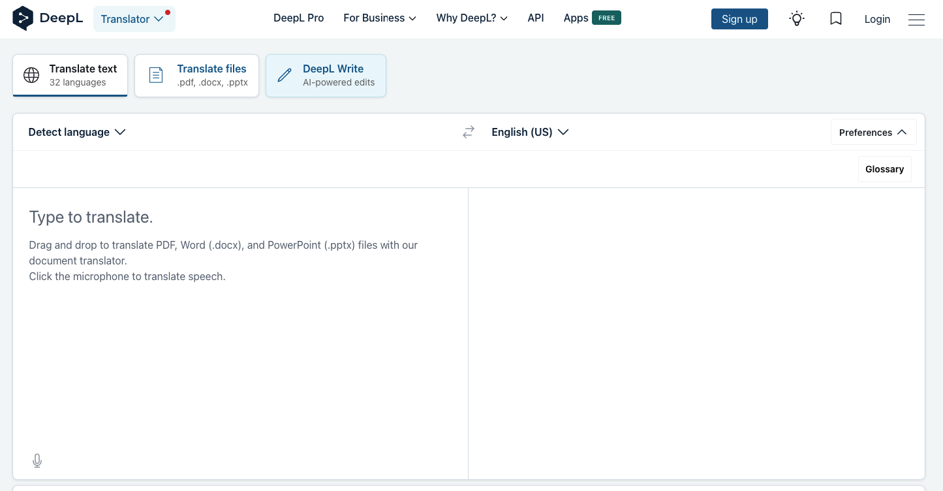Image resolution: width=943 pixels, height=491 pixels.
Task: Switch to the DeepL Write tab
Action: tap(326, 75)
